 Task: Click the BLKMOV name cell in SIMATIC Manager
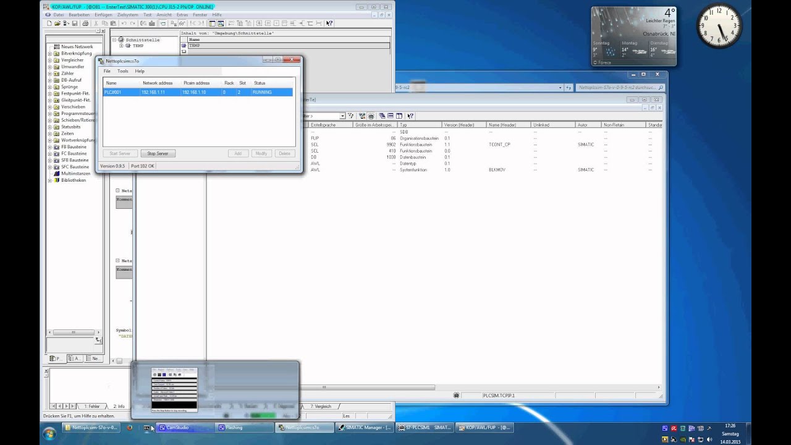point(497,169)
